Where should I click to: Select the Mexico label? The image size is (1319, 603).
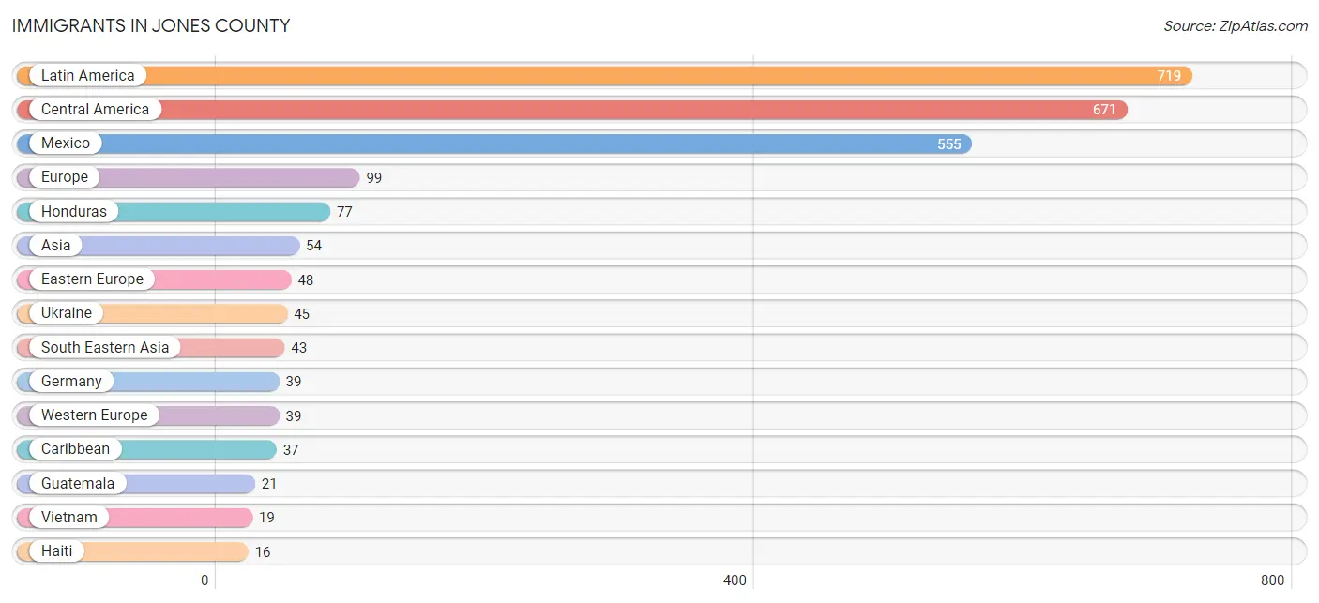click(66, 143)
